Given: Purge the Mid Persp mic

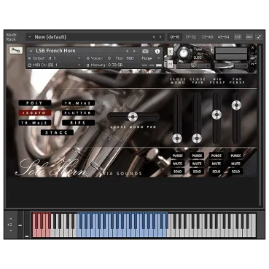Looking at the screenshot, I should click(x=217, y=156).
